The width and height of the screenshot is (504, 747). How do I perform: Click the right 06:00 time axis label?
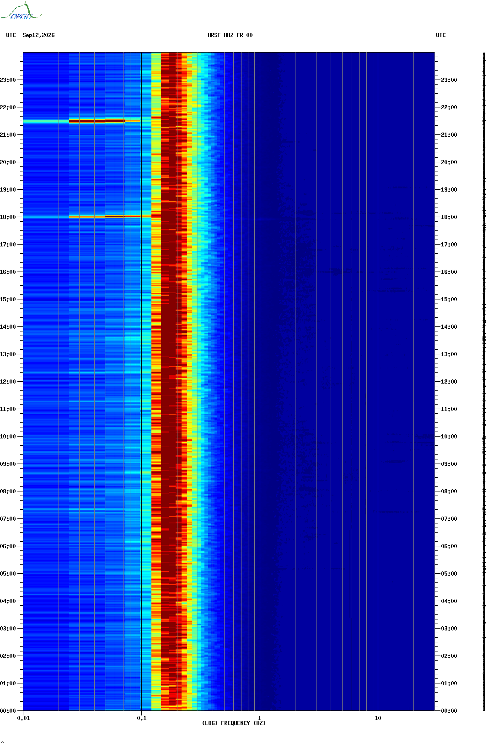pos(449,546)
